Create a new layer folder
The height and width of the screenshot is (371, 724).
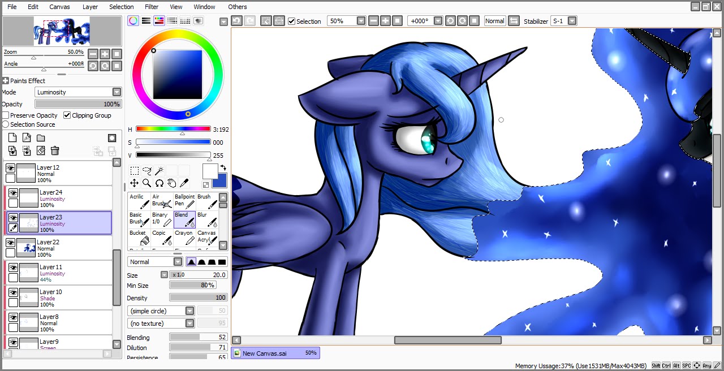41,137
